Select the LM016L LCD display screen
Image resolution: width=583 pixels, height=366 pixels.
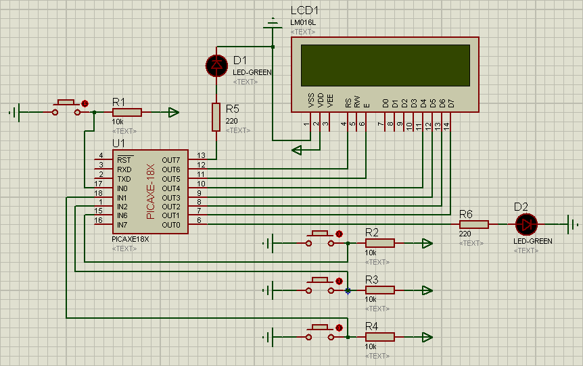tap(386, 66)
